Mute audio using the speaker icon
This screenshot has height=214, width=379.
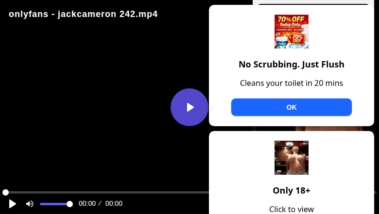(30, 204)
